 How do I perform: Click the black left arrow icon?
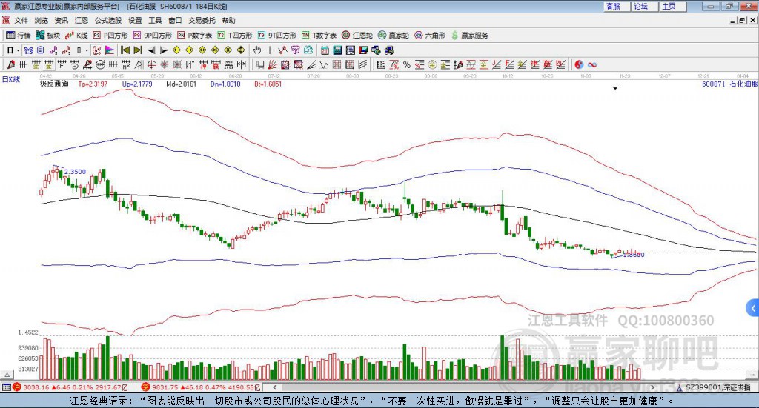pyautogui.click(x=151, y=50)
